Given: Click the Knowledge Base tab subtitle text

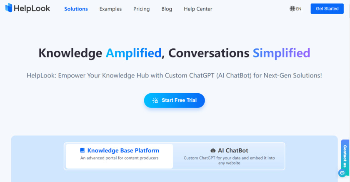Looking at the screenshot, I should point(119,158).
